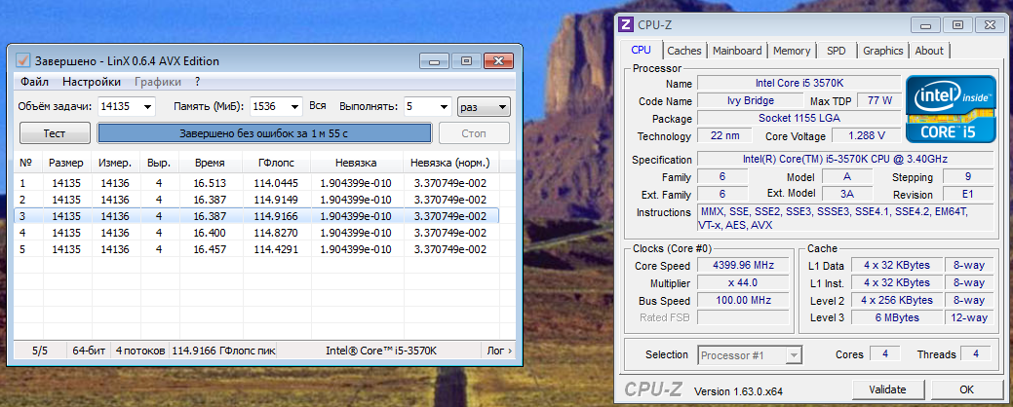Click the Threads count field showing 4
This screenshot has height=407, width=1013.
tap(976, 354)
